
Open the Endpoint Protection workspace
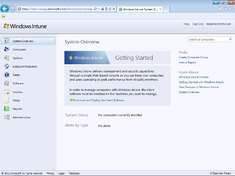25,67
